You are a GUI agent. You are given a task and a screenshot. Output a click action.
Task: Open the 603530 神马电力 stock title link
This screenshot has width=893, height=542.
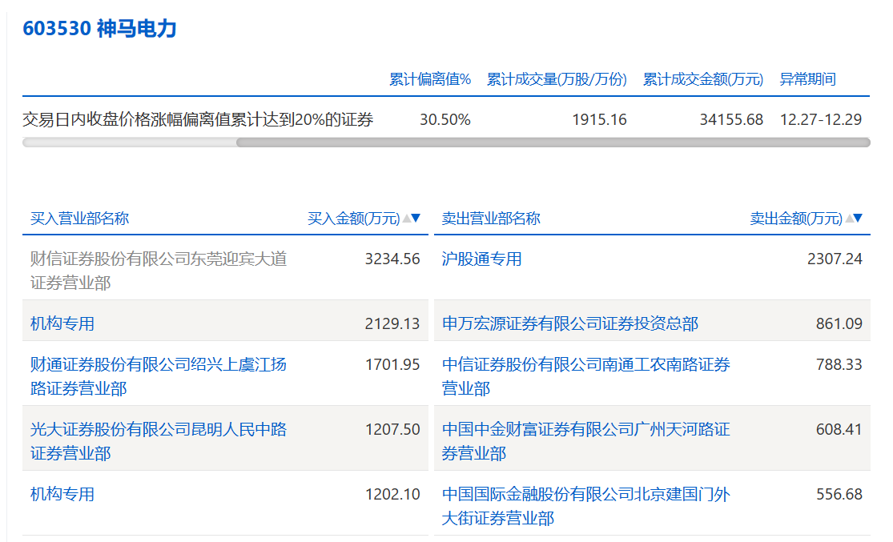(x=99, y=28)
